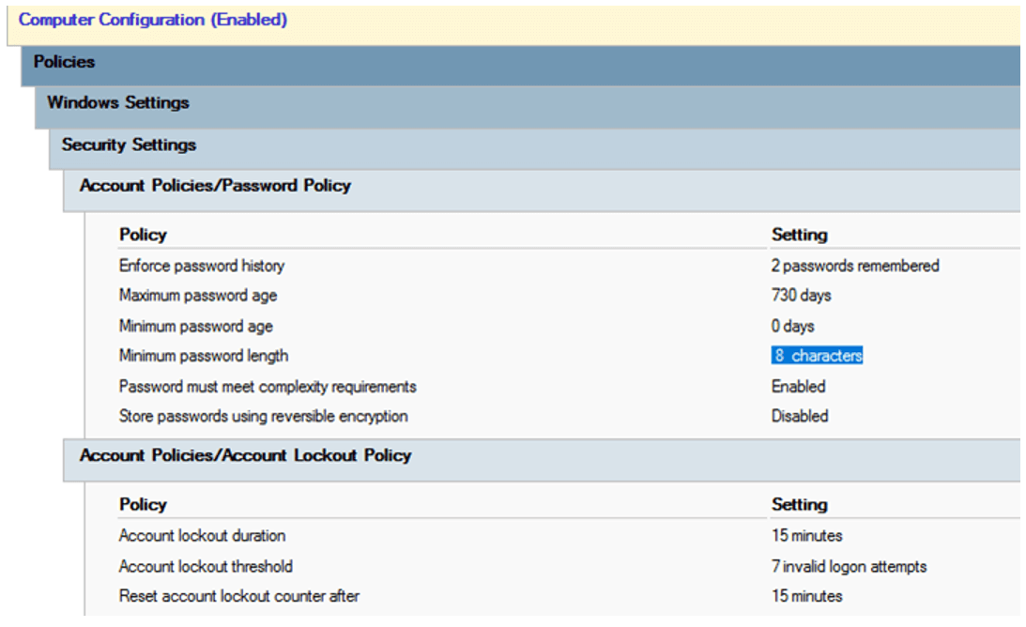This screenshot has width=1026, height=627.
Task: Collapse Account Policies/Password Policy section
Action: 215,185
